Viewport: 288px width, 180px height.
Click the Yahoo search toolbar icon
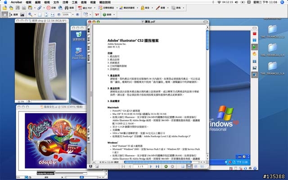(97, 14)
